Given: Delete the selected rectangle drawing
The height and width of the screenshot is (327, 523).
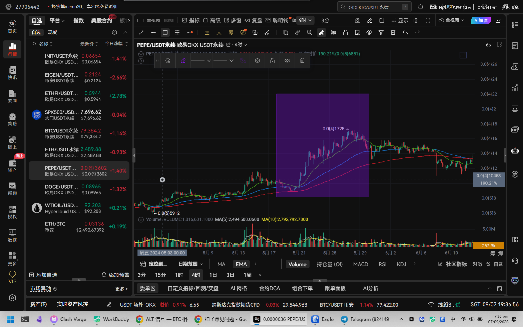Looking at the screenshot, I should tap(302, 60).
